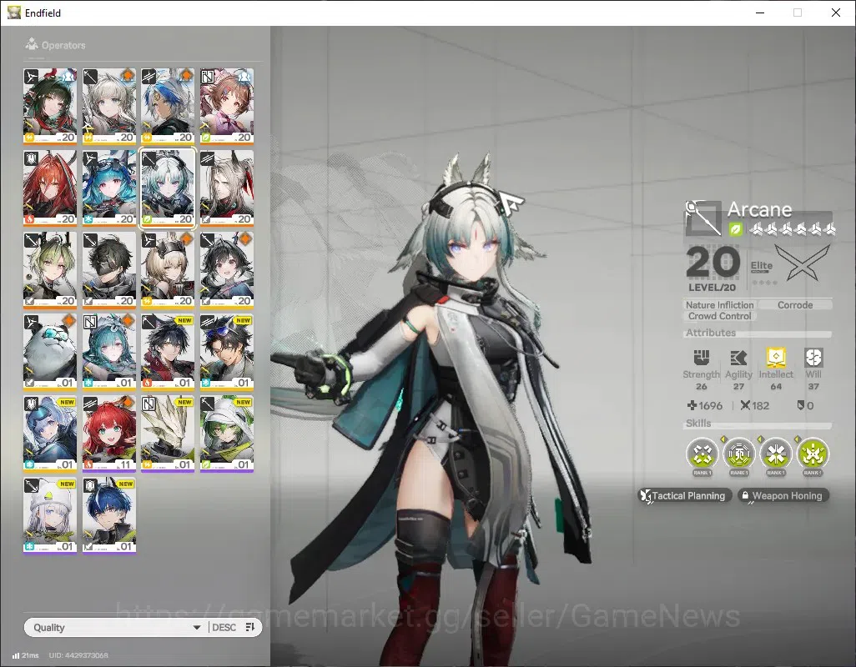Open the third skill icon under Skills

(x=776, y=454)
